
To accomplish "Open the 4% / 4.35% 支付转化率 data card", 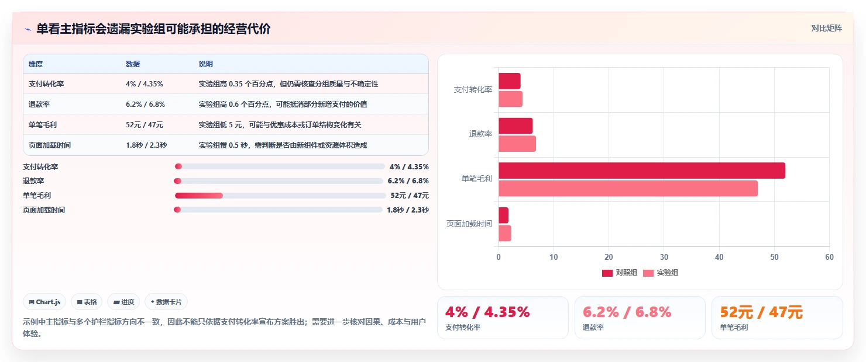I will pos(503,318).
